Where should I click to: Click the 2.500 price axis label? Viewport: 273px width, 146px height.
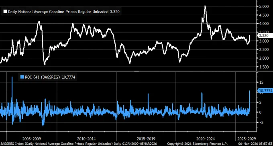click(264, 50)
